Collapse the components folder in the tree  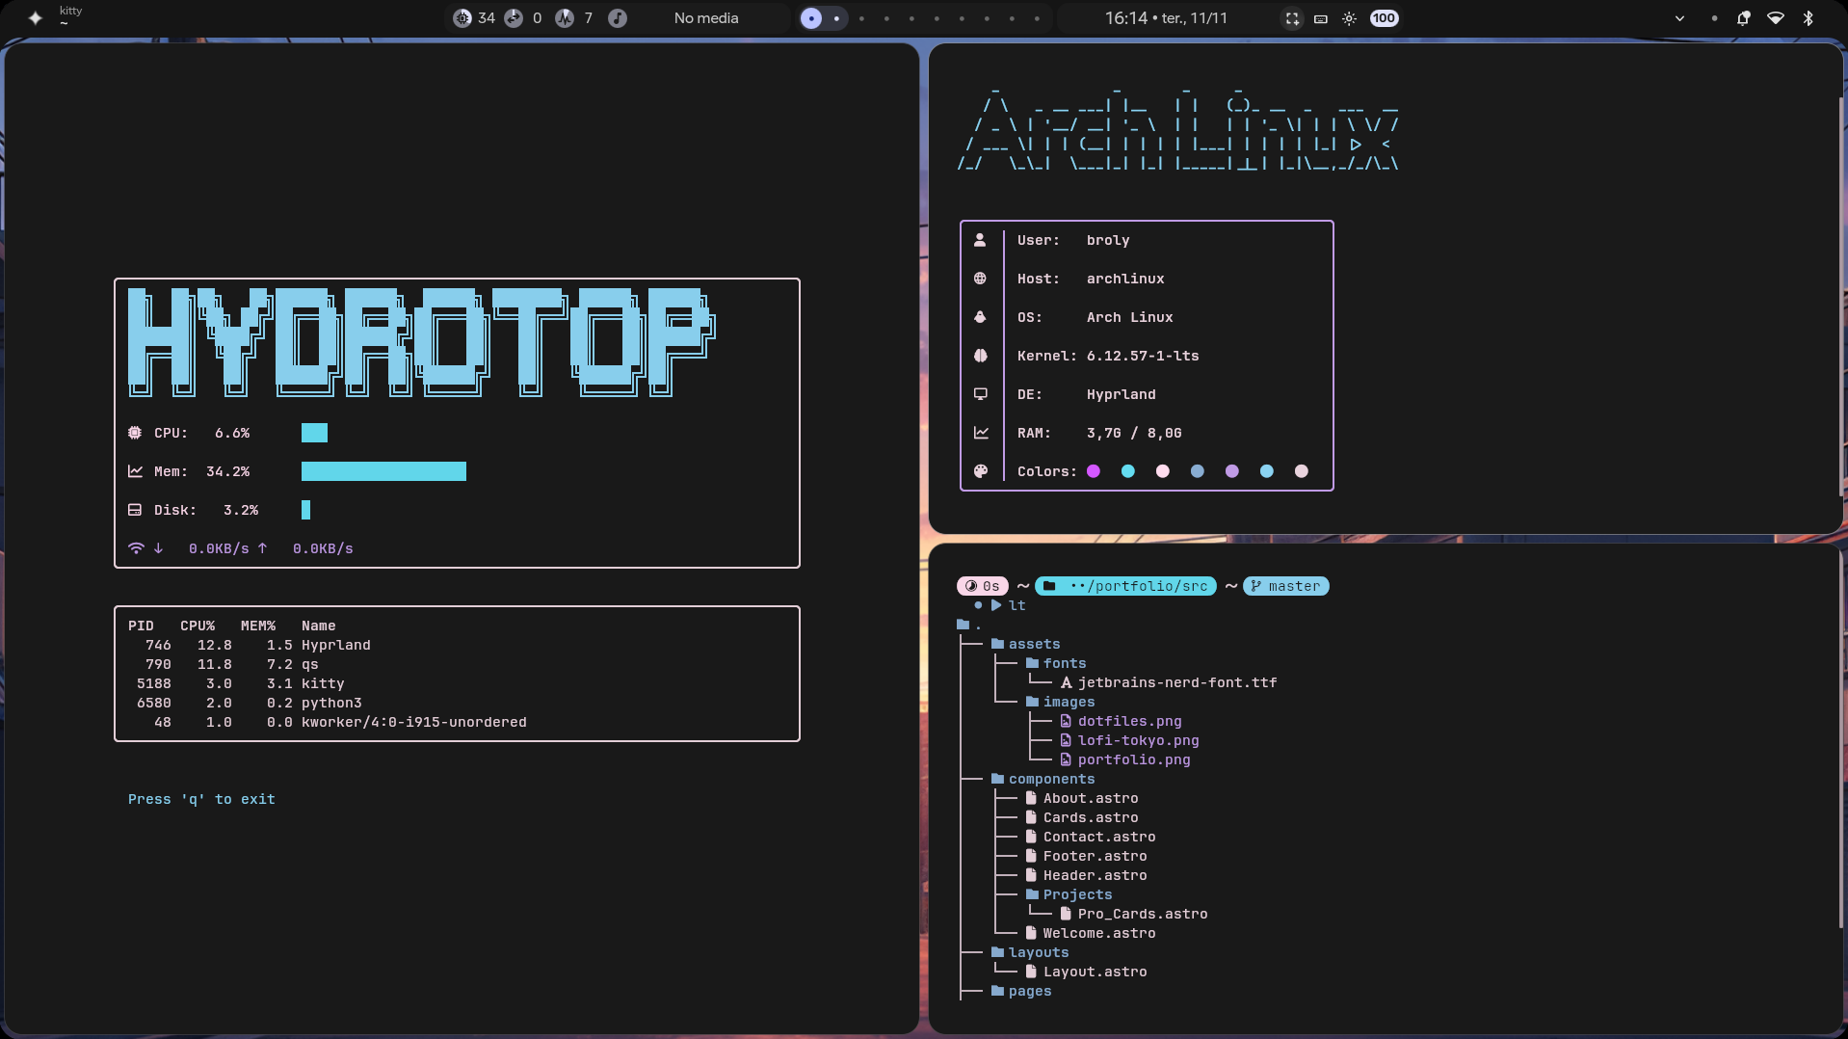click(x=1050, y=779)
